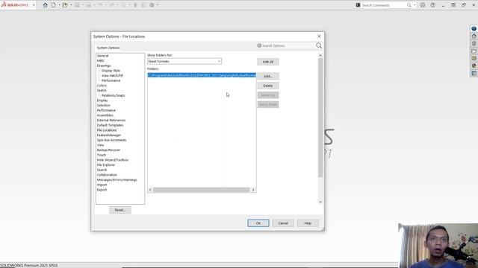
Task: Open SOLIDWORKS Resources home task pane tab
Action: click(x=474, y=36)
